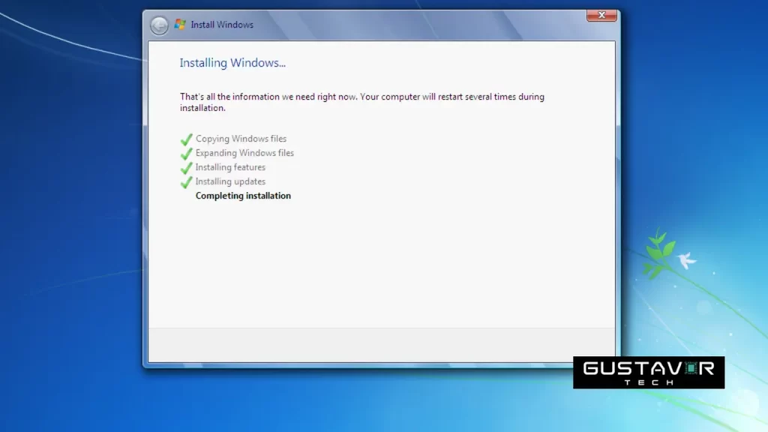Click the Installing Windows heading
The height and width of the screenshot is (432, 768).
tap(232, 63)
